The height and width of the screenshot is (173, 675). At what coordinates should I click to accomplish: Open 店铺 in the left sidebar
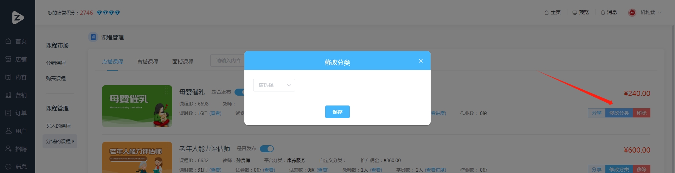tap(17, 59)
